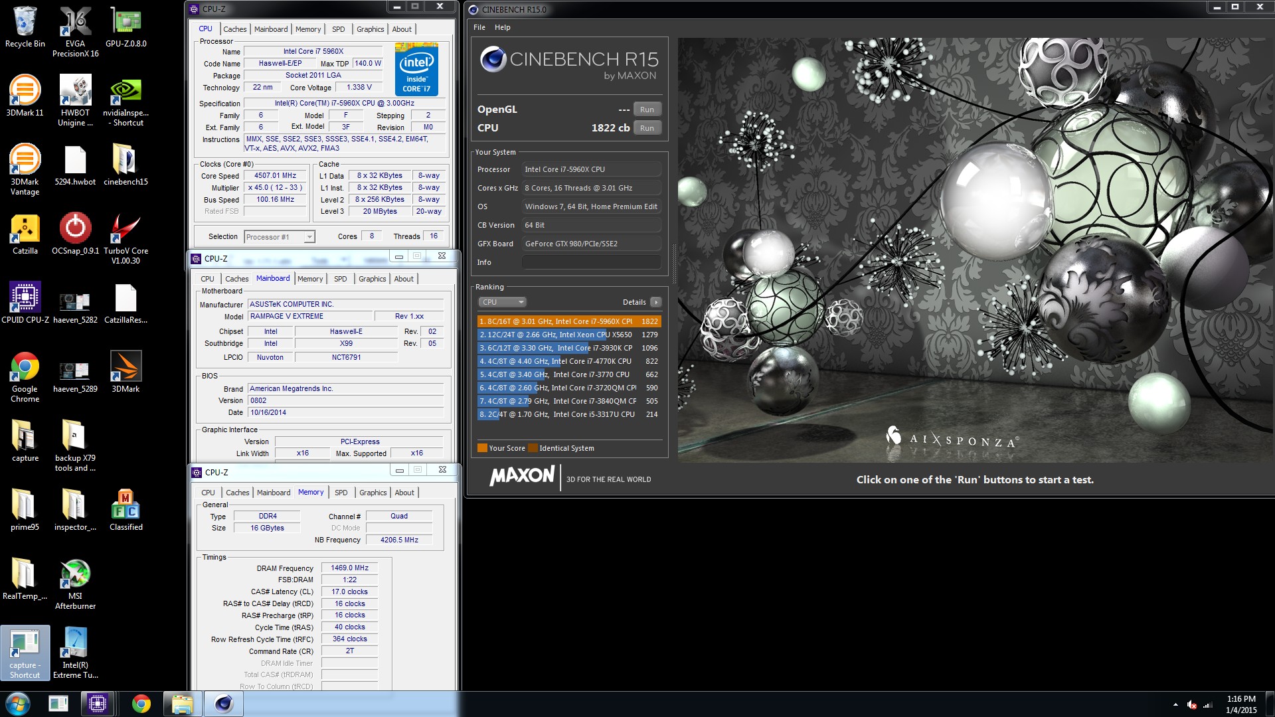This screenshot has height=717, width=1275.
Task: Click the Cinebench Info text field
Action: pyautogui.click(x=591, y=262)
